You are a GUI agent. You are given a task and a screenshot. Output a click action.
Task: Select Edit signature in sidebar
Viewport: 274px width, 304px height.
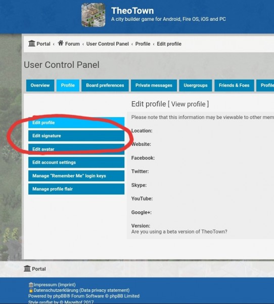[x=76, y=136]
